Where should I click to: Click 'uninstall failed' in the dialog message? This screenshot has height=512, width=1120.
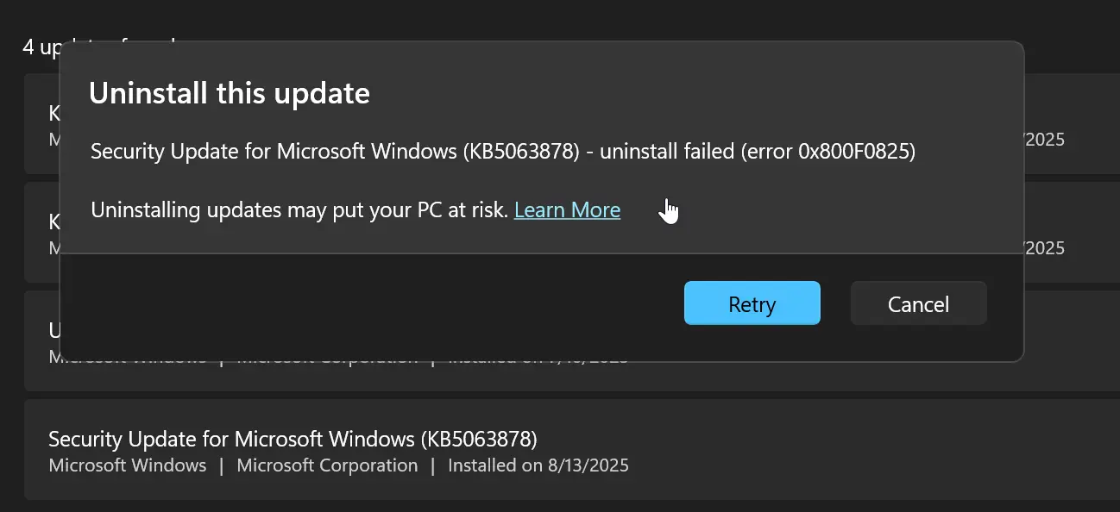pyautogui.click(x=665, y=152)
